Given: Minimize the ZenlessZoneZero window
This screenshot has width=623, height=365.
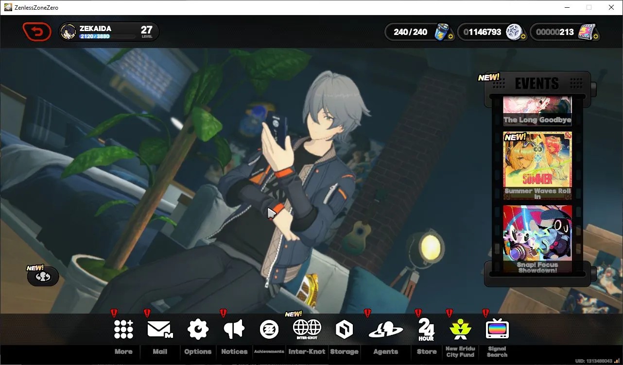Looking at the screenshot, I should click(x=567, y=7).
